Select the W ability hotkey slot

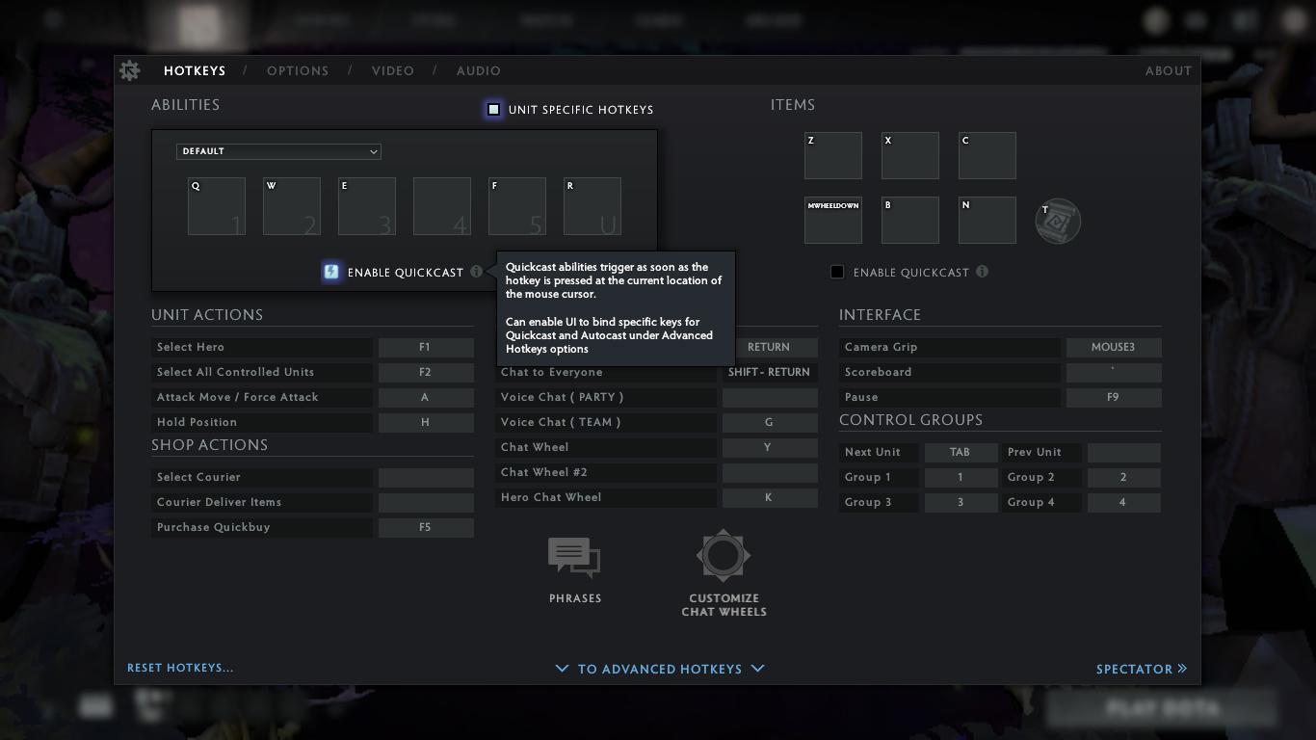click(292, 206)
